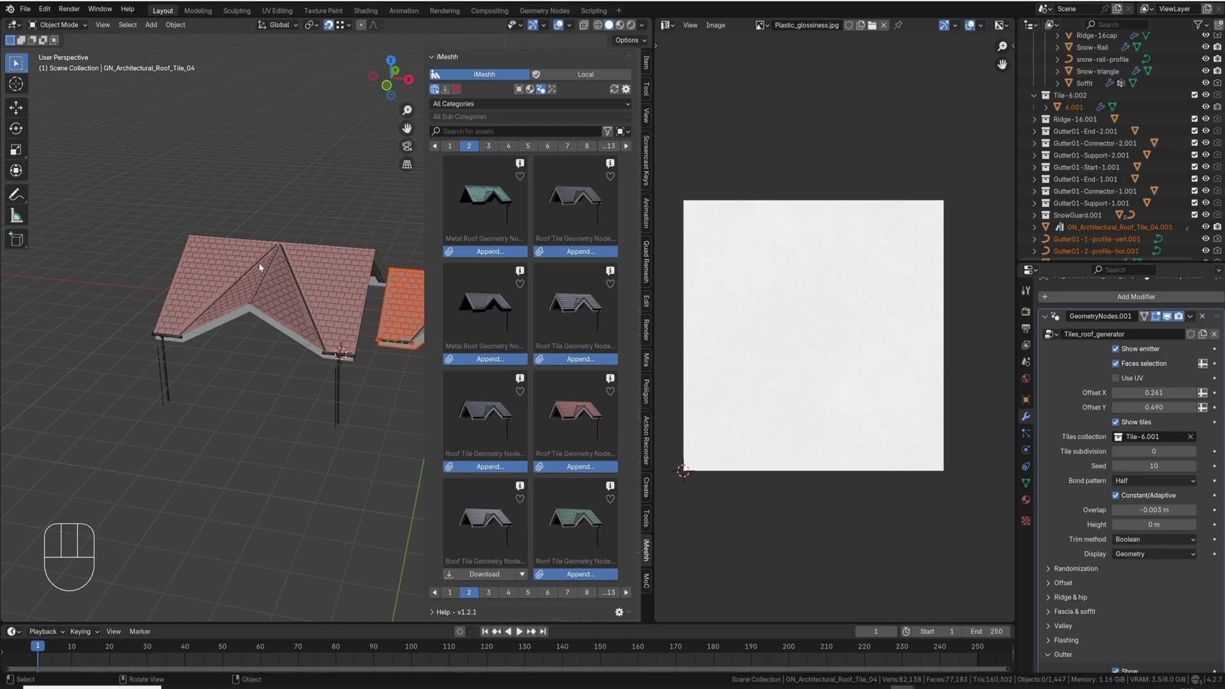Switch perspective/orthographic grid icon

point(407,165)
